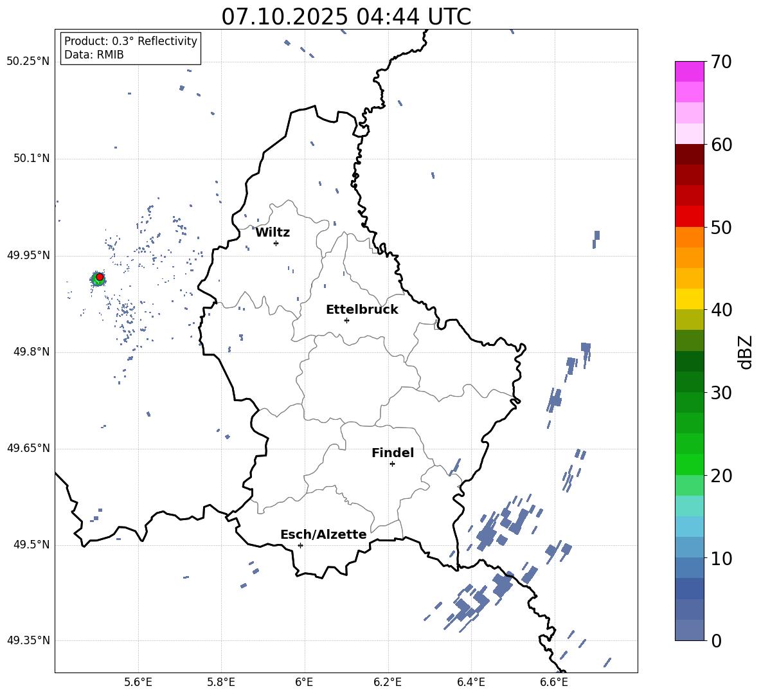Click the 49.35°N latitude label
This screenshot has width=761, height=695.
[x=28, y=640]
